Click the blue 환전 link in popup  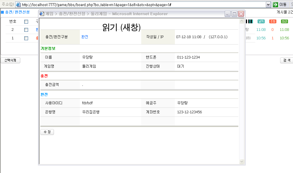click(85, 37)
